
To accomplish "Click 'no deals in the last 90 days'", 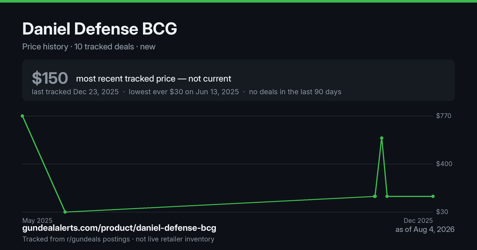I will coord(295,92).
